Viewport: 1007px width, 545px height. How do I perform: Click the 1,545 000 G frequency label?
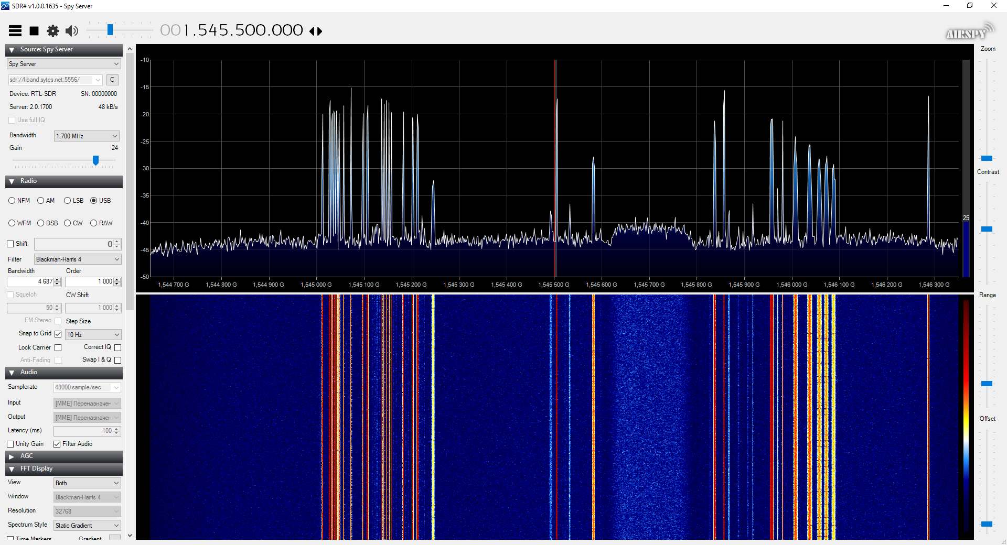point(316,285)
